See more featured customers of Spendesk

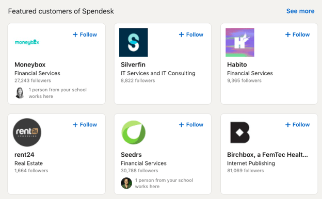tap(300, 11)
